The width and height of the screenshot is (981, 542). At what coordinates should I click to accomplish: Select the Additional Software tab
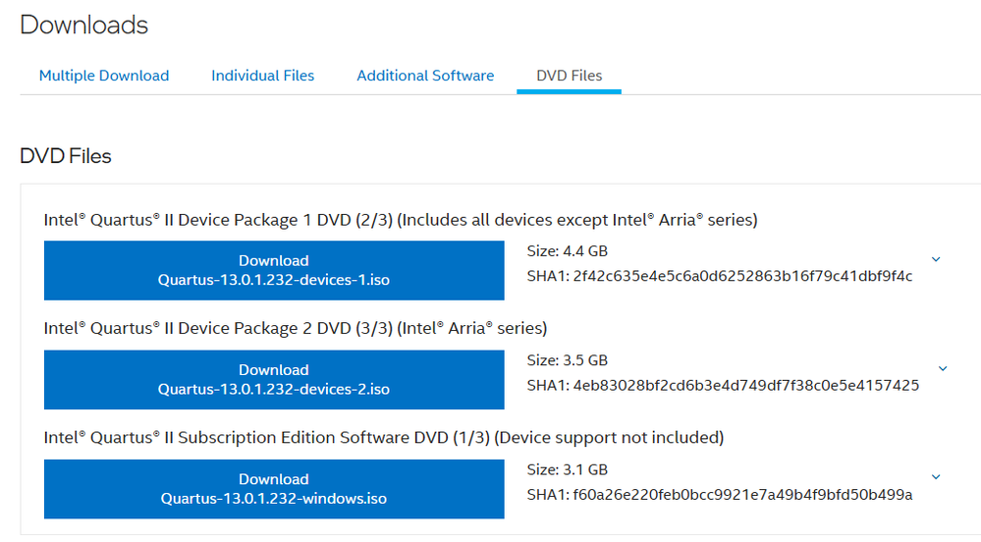click(x=425, y=76)
